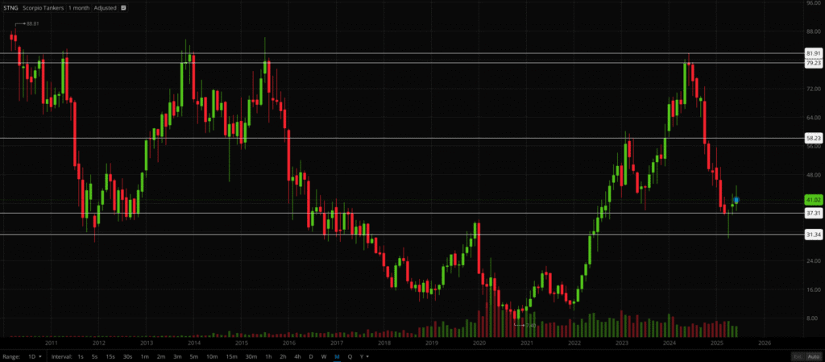Image resolution: width=825 pixels, height=362 pixels.
Task: Click the 37.31 price level label
Action: coord(812,213)
